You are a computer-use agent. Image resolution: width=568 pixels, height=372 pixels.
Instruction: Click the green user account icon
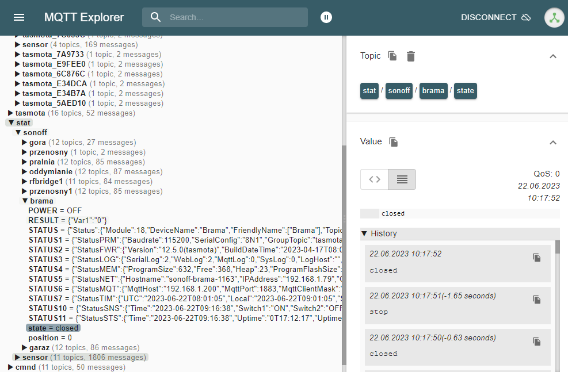point(554,17)
